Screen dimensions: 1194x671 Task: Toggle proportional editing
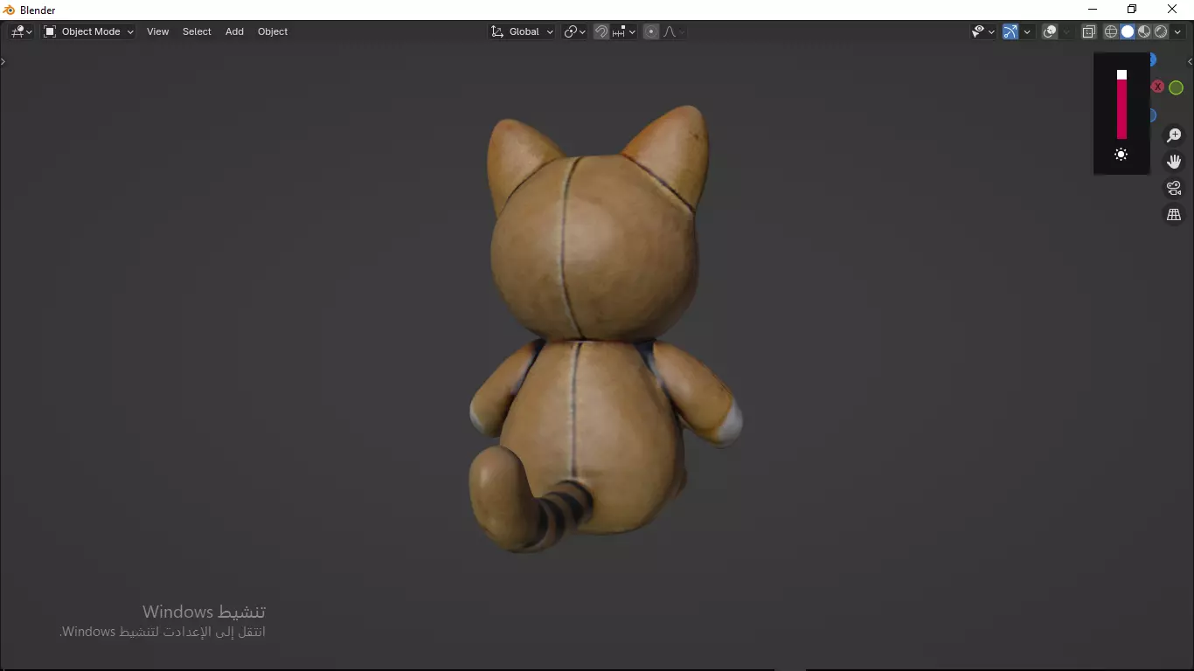point(651,31)
